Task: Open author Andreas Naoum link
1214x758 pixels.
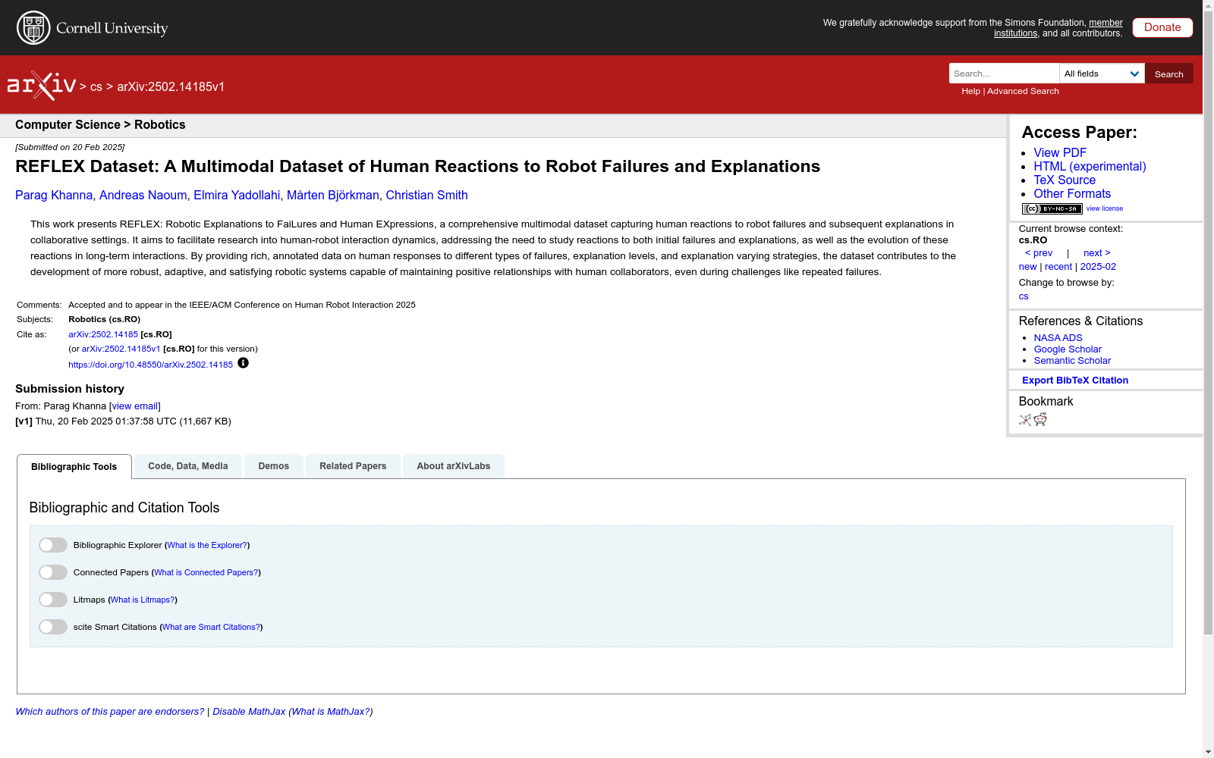Action: (143, 196)
